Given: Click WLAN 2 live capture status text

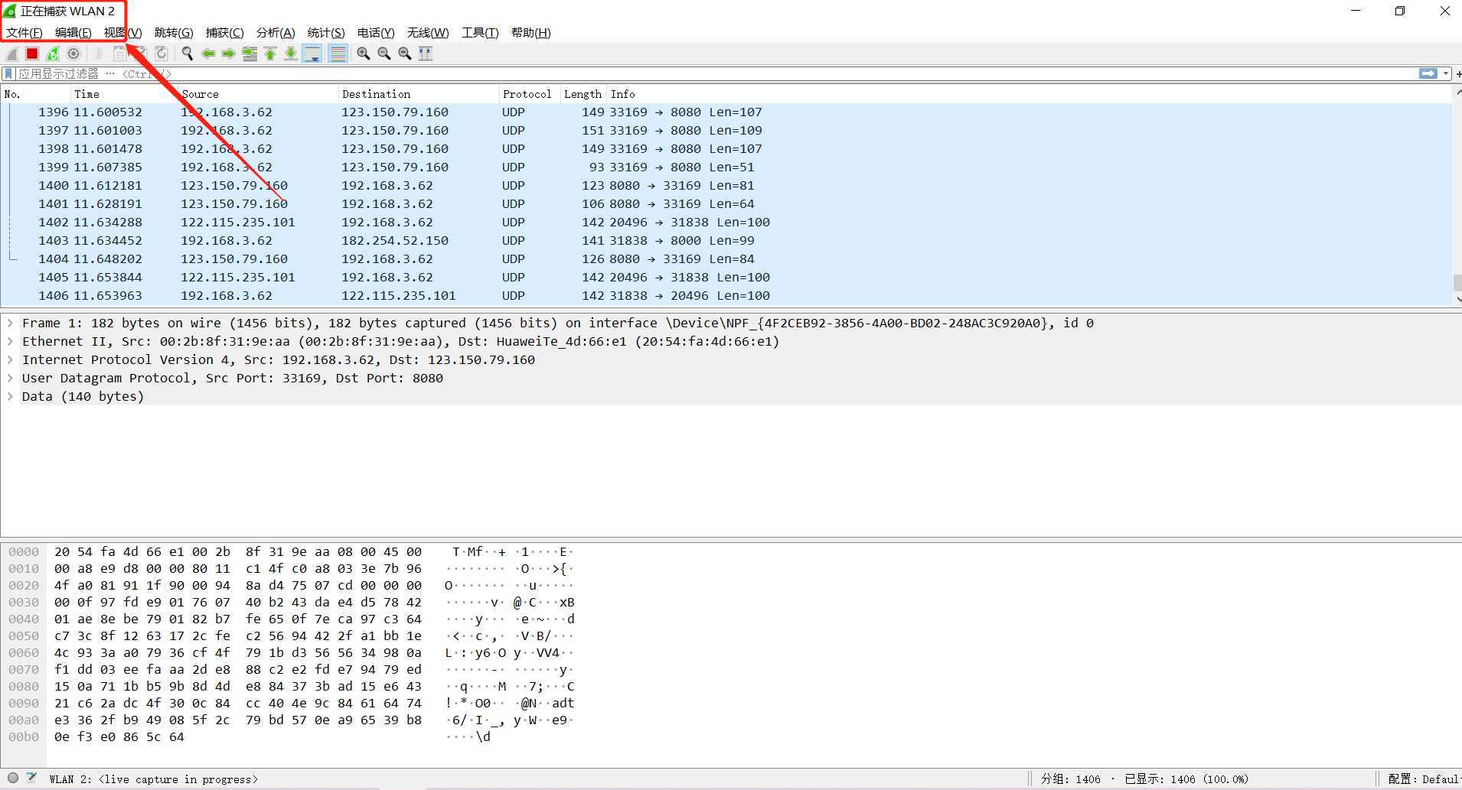Looking at the screenshot, I should [153, 779].
